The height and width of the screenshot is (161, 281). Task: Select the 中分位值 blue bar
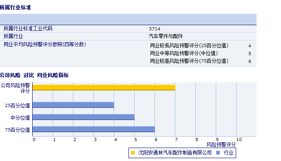tap(84, 117)
